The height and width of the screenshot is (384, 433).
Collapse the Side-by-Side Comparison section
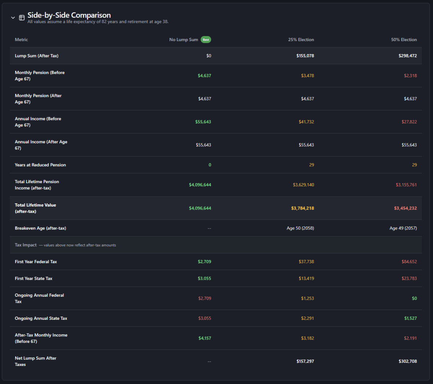13,18
